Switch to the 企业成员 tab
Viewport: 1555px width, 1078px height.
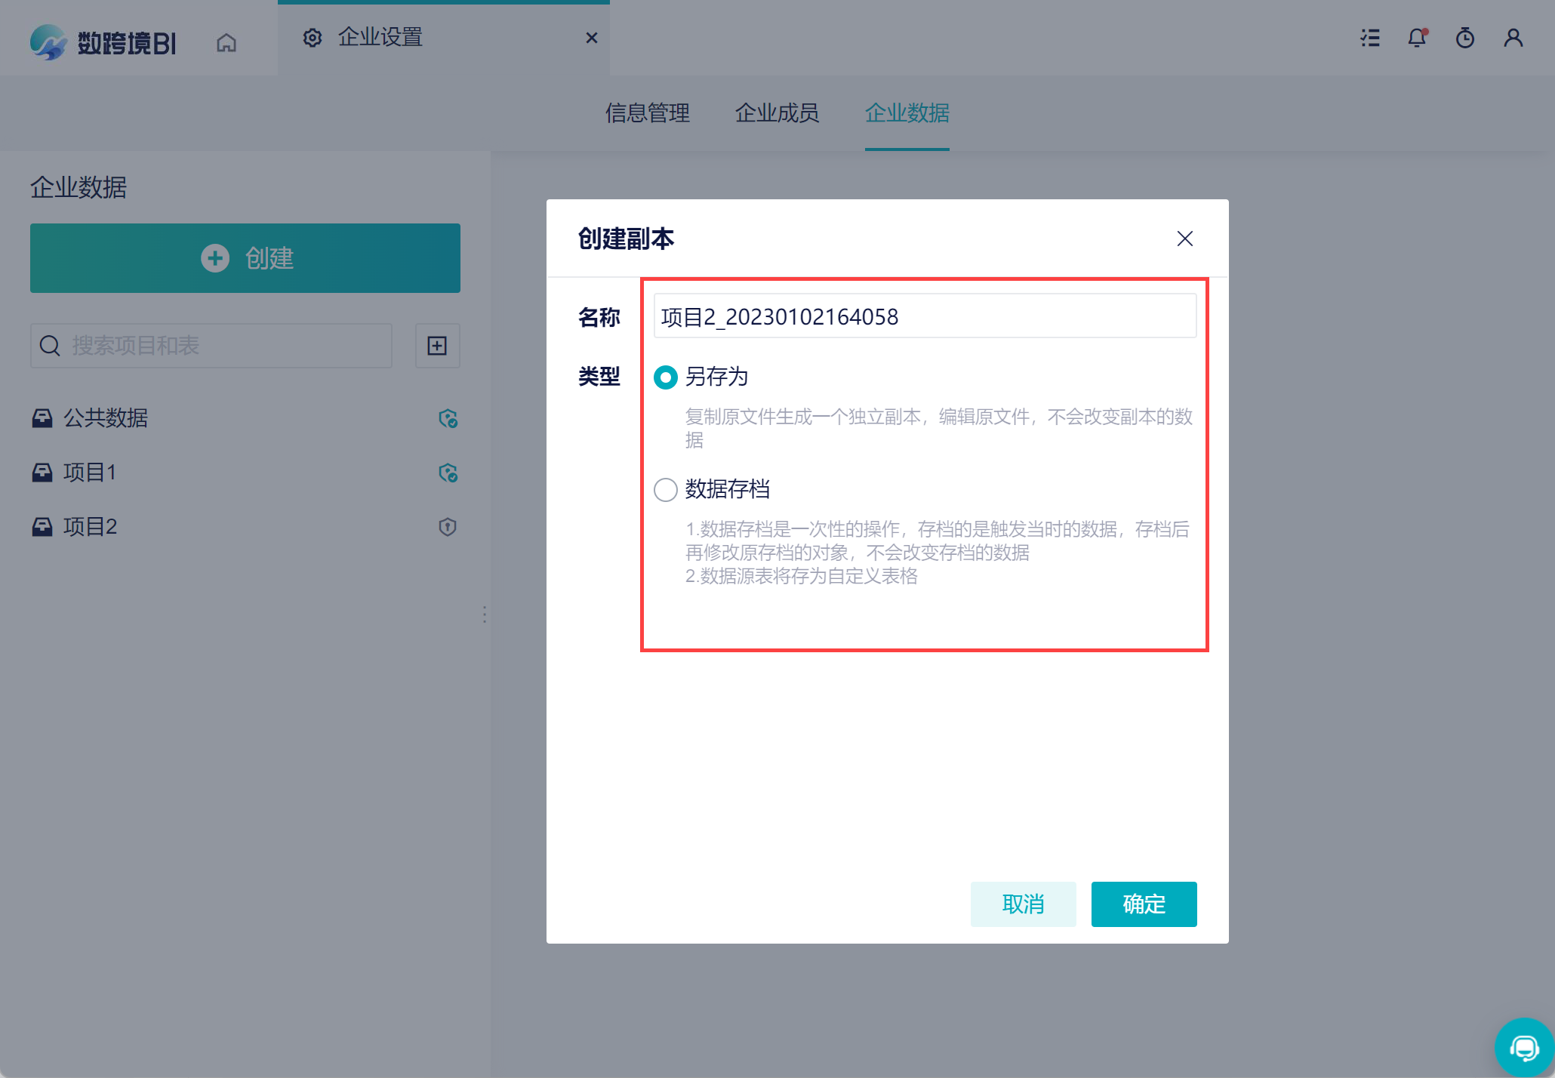[x=777, y=113]
